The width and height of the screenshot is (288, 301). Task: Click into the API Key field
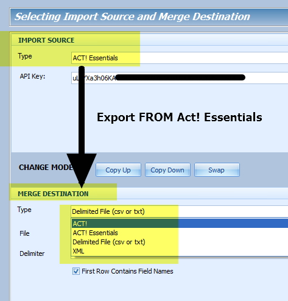(x=180, y=78)
